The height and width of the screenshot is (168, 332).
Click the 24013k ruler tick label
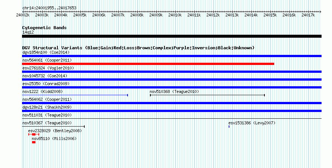click(x=232, y=15)
